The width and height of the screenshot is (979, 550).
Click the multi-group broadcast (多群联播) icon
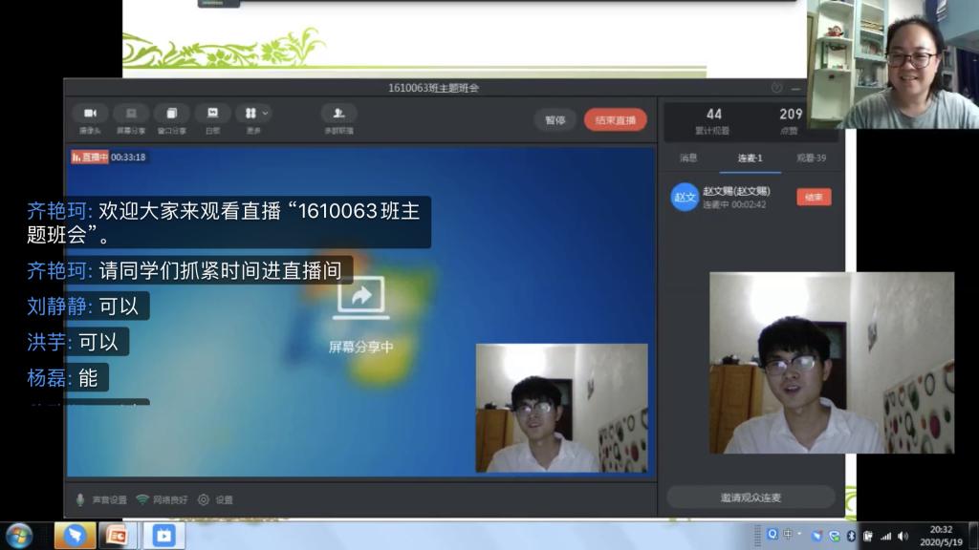tap(338, 114)
